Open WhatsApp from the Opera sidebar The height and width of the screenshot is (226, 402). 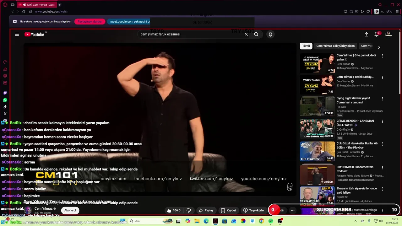point(5,100)
